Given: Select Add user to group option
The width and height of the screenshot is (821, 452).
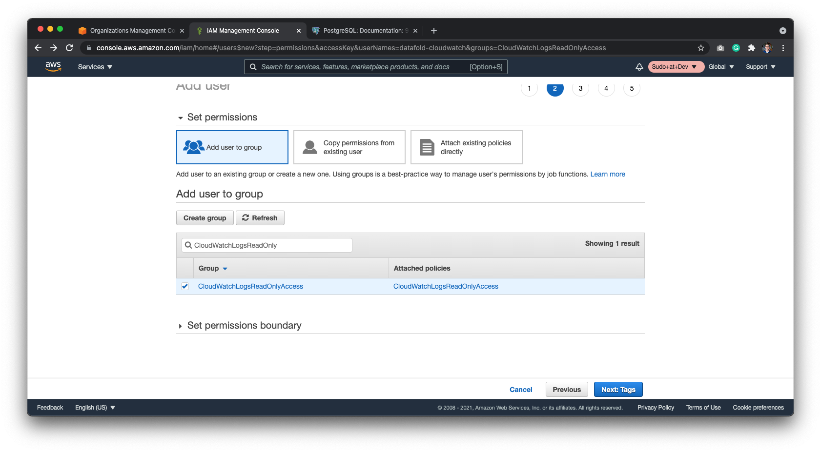Looking at the screenshot, I should pyautogui.click(x=232, y=147).
